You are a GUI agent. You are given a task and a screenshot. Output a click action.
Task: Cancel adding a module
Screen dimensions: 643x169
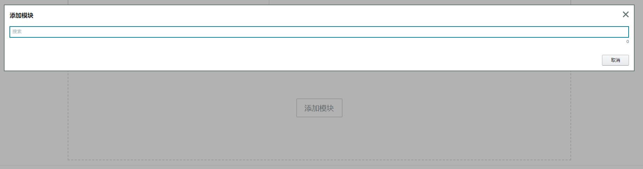click(x=615, y=60)
